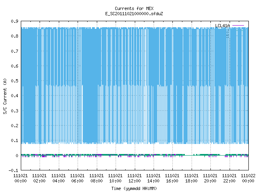Click the 0.6 y-axis tick label
This screenshot has width=256, height=192.
point(14,66)
